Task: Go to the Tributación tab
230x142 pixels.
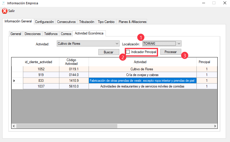Action: point(87,22)
